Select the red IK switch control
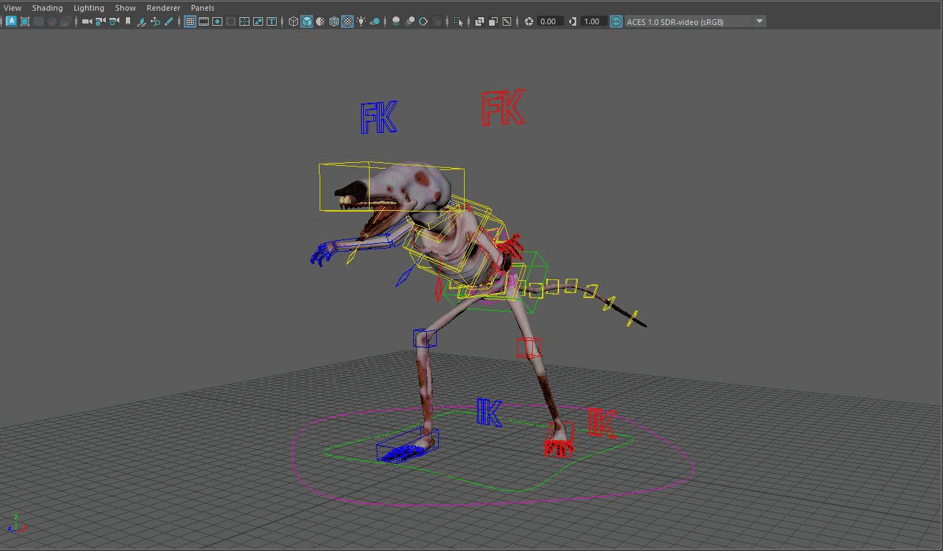This screenshot has width=943, height=551. coord(601,423)
